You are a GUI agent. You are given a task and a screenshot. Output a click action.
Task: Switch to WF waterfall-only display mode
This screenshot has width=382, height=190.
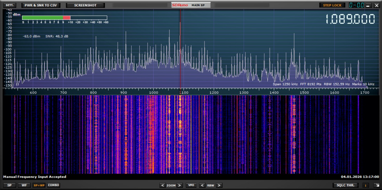(x=24, y=185)
